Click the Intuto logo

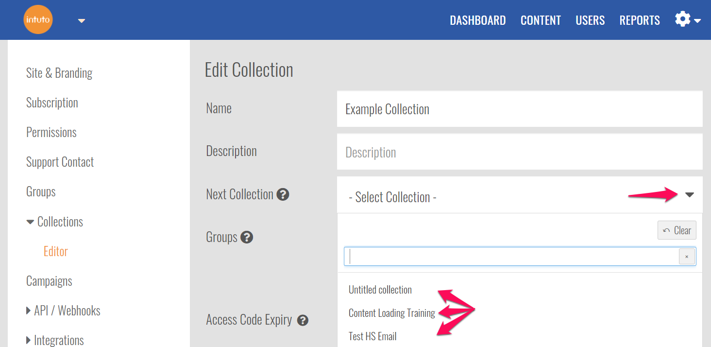[x=38, y=20]
